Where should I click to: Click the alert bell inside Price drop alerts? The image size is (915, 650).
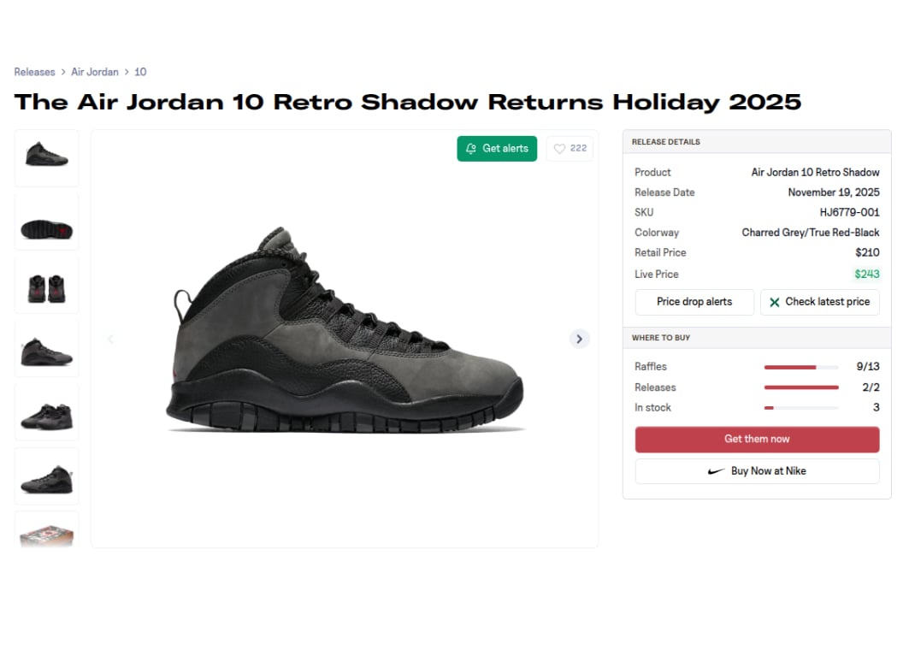(694, 302)
